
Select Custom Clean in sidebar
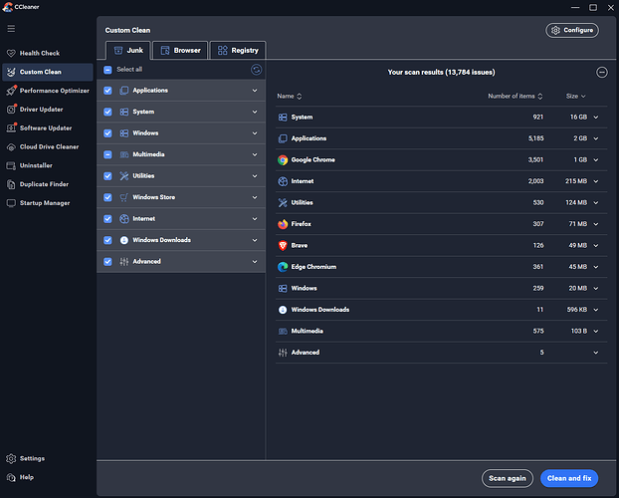click(x=48, y=72)
